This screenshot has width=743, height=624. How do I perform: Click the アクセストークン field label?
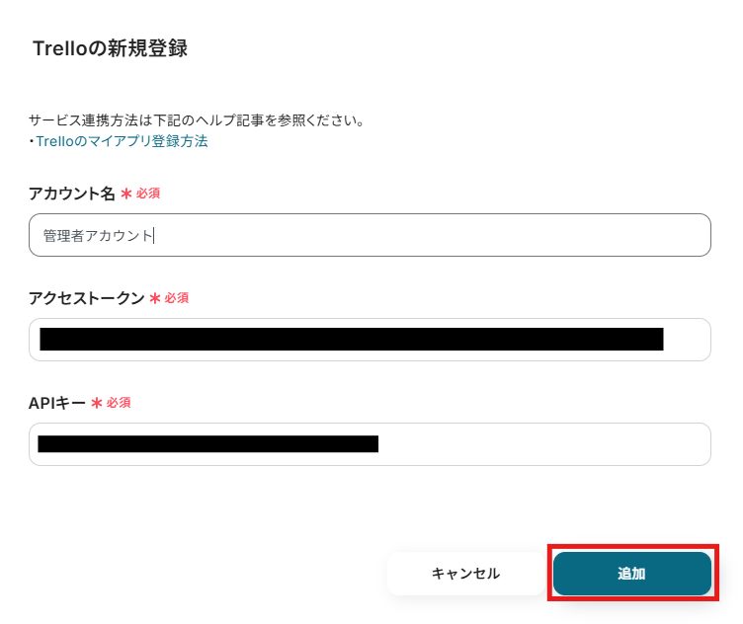pos(87,298)
